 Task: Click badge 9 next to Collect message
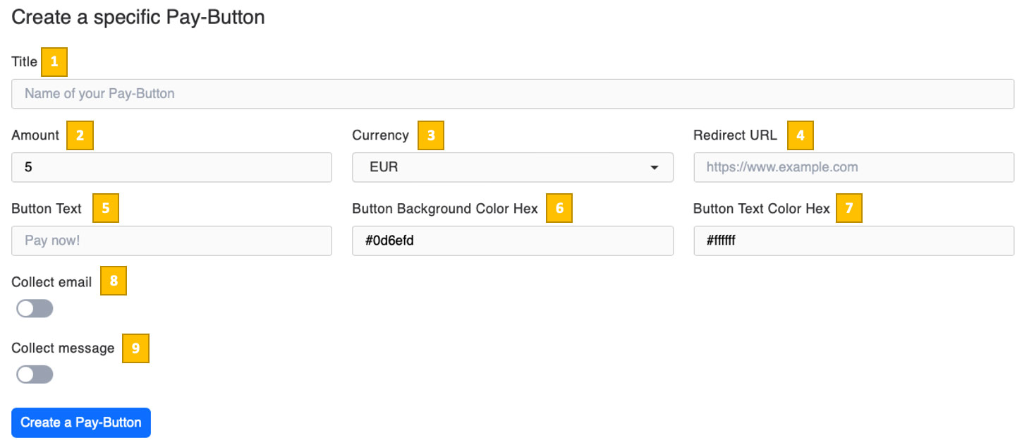point(136,348)
